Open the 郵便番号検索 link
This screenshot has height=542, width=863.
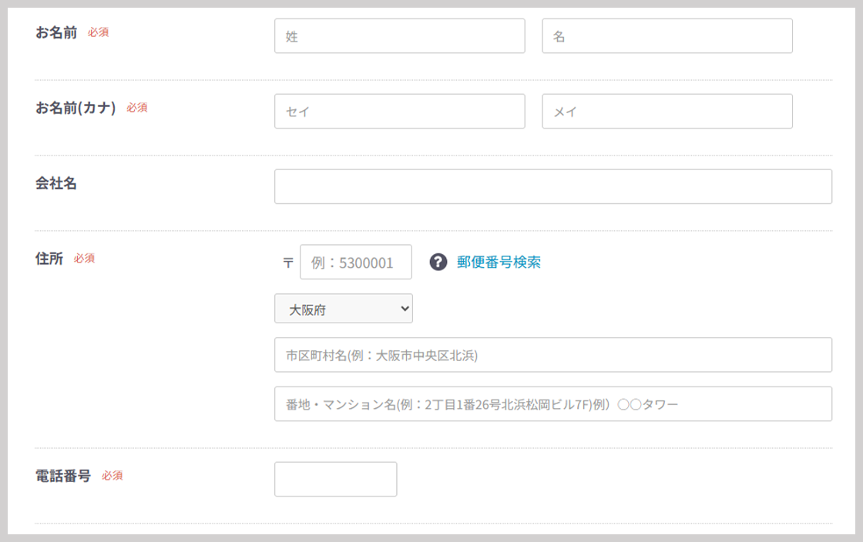[x=499, y=263]
